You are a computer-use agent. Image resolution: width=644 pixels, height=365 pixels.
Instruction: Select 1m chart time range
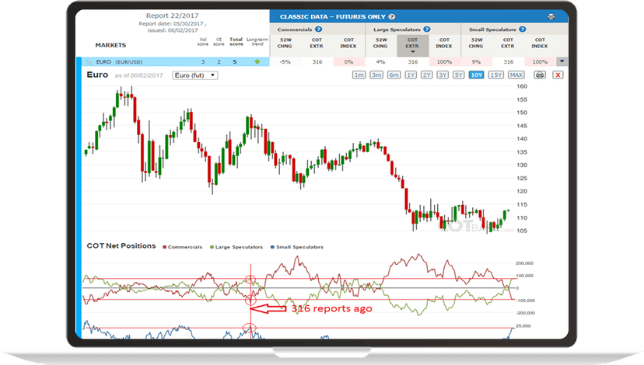(x=359, y=75)
